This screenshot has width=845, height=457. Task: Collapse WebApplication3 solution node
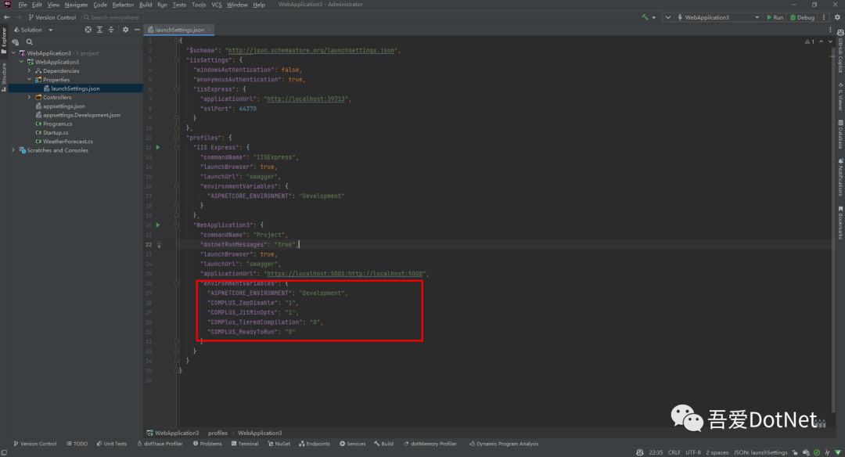click(13, 52)
